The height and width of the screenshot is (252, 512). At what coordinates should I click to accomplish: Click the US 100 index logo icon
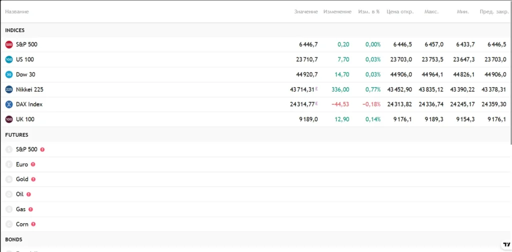pyautogui.click(x=9, y=60)
